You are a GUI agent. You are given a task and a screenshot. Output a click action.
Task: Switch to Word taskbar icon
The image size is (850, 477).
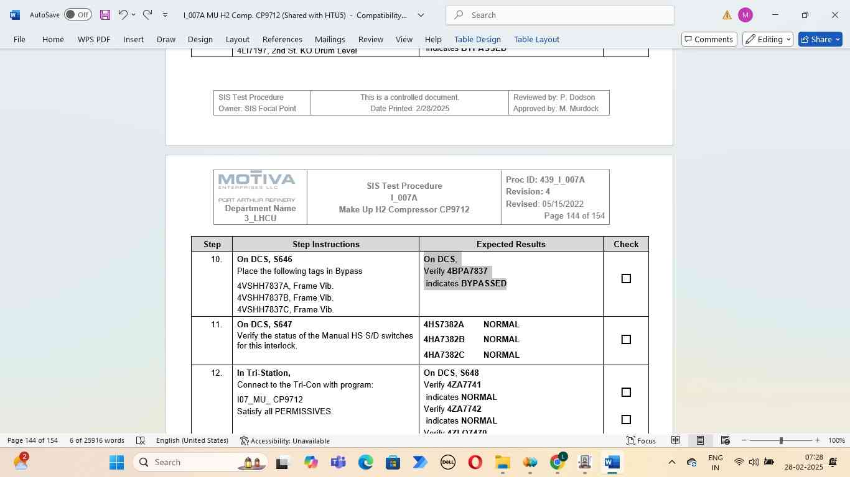tap(612, 462)
